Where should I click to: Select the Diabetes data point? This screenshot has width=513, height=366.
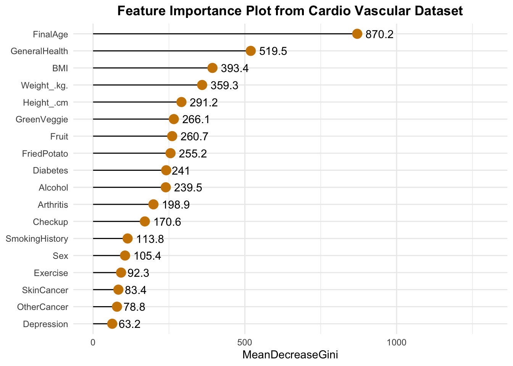point(166,170)
